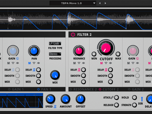The image size is (152, 114).
Task: Open the Stereo processing dropdown
Action: click(55, 54)
